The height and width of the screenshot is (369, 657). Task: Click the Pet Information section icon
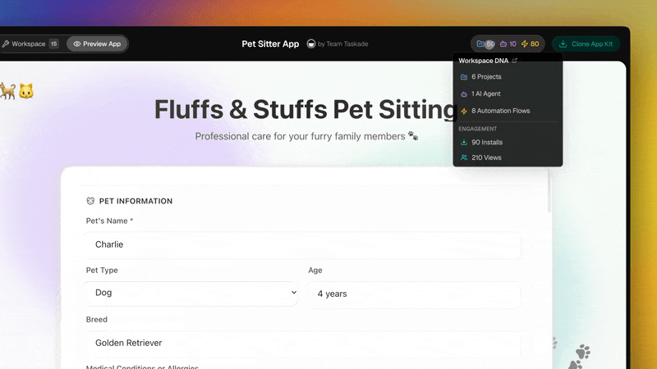(90, 201)
